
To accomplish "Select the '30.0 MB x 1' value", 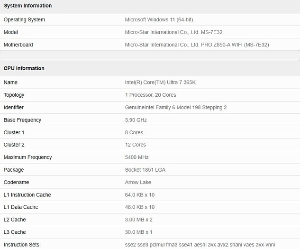I will click(x=138, y=232).
